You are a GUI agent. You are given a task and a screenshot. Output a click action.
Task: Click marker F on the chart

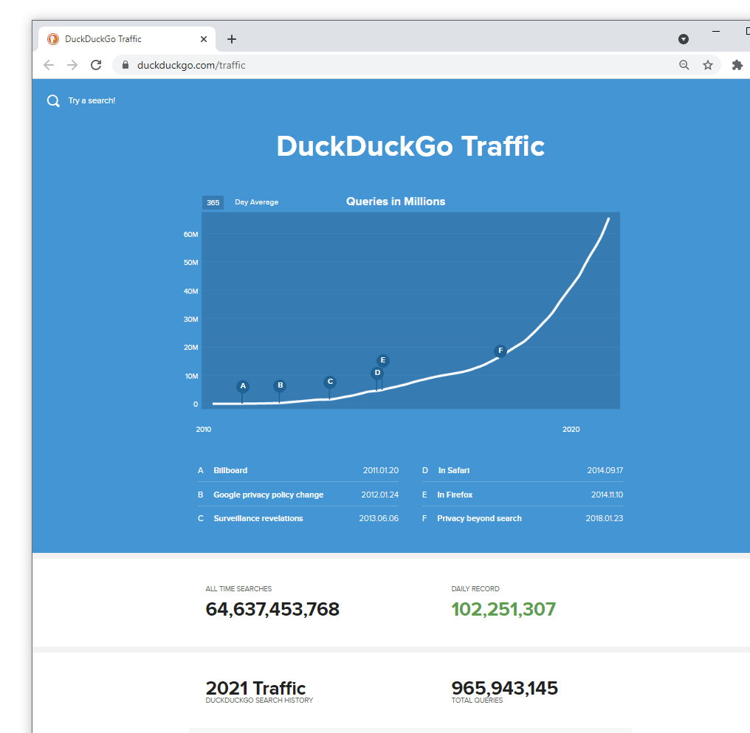point(500,351)
